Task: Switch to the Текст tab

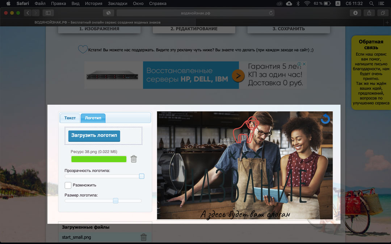Action: [x=70, y=118]
